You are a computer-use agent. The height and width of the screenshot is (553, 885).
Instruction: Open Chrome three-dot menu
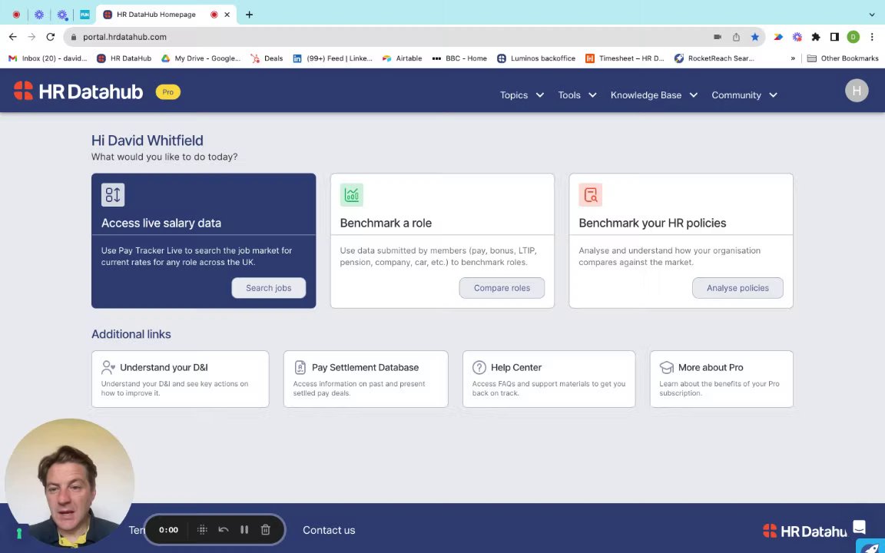click(x=872, y=37)
